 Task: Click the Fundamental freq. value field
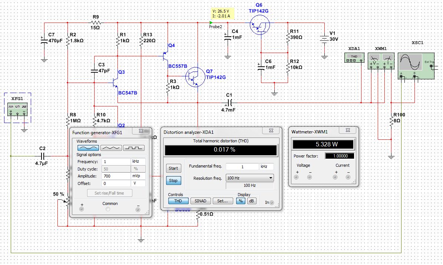pyautogui.click(x=242, y=167)
